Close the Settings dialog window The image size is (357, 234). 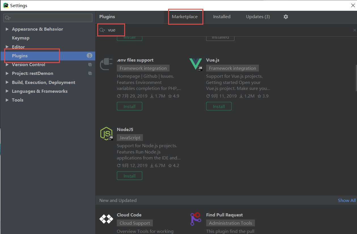tap(353, 5)
